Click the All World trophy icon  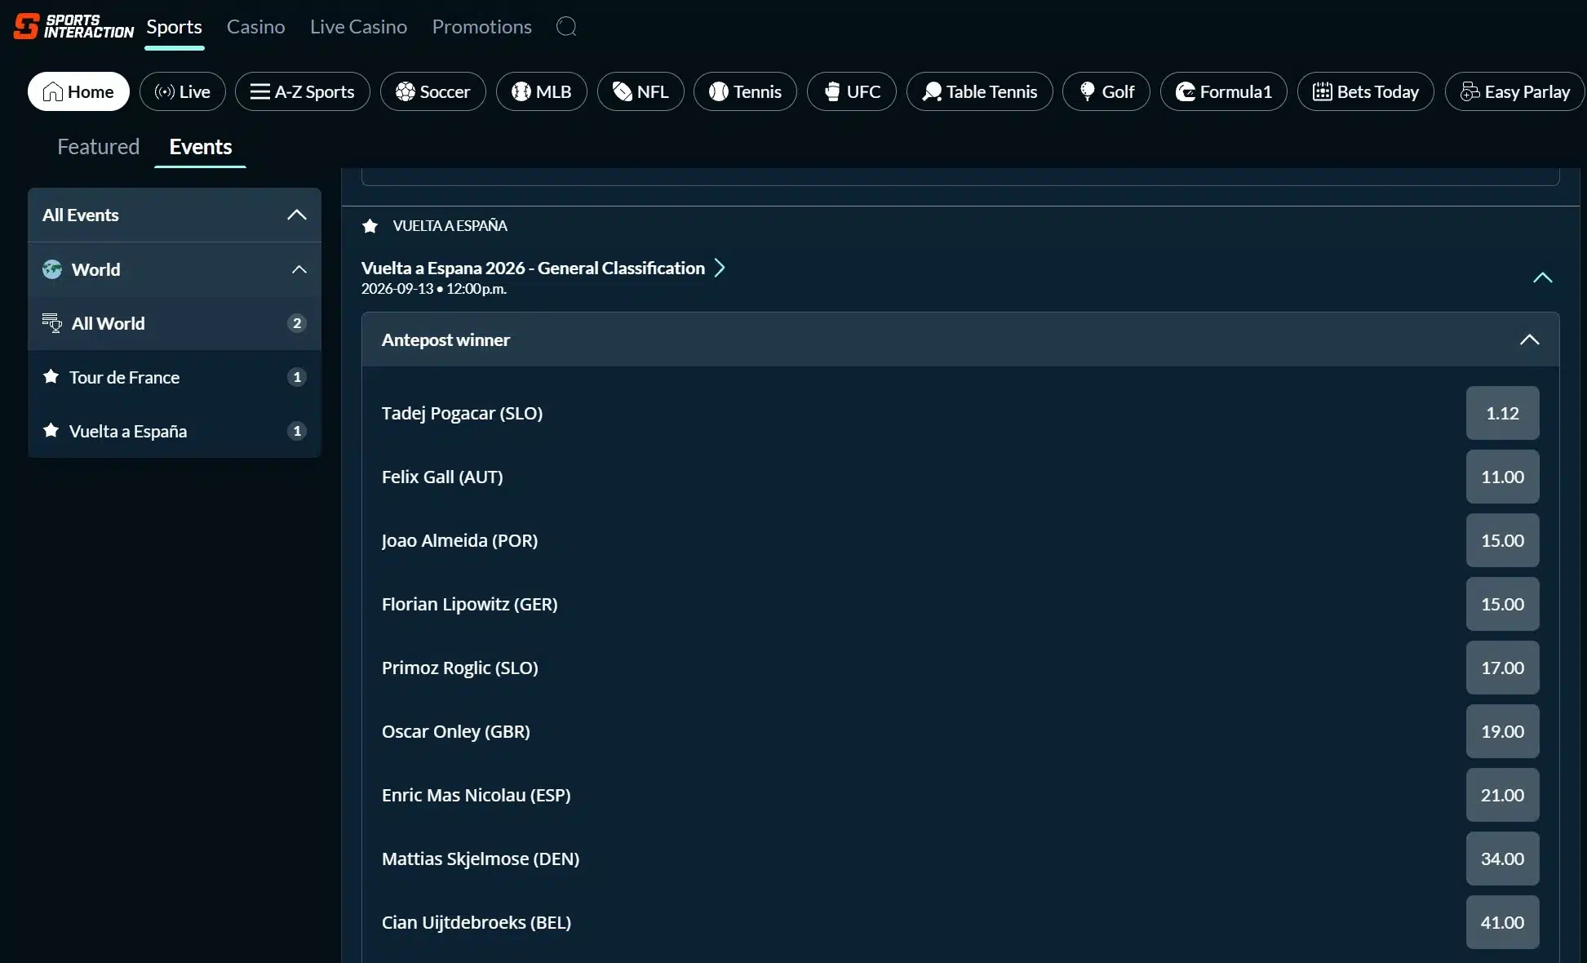coord(52,323)
